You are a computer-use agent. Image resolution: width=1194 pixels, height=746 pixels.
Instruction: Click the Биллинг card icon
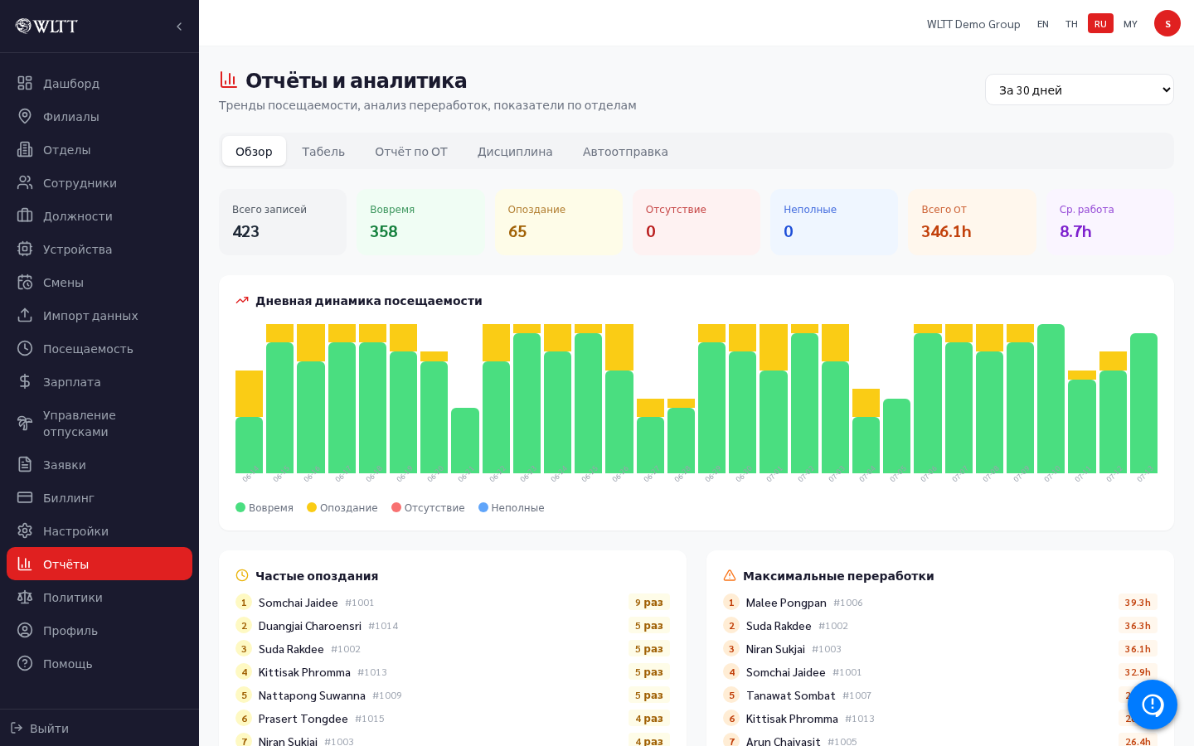tap(25, 497)
